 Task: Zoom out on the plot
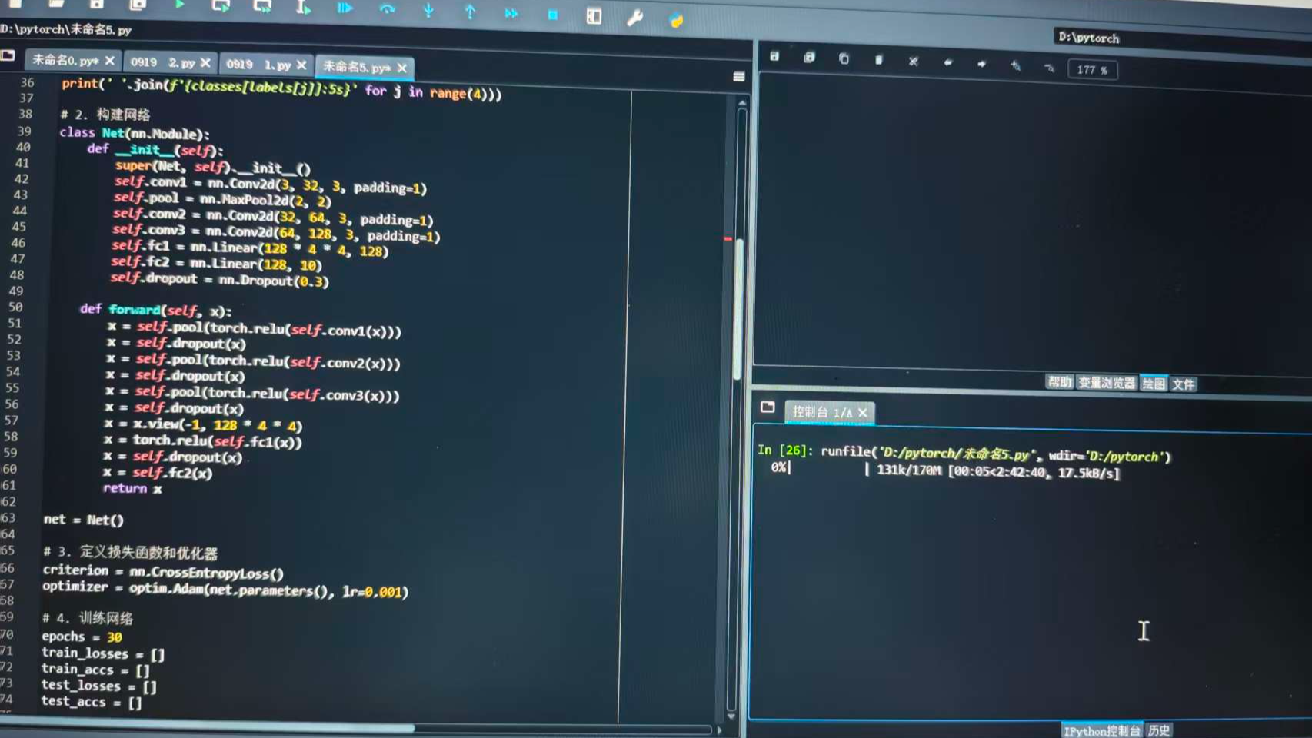click(1050, 67)
